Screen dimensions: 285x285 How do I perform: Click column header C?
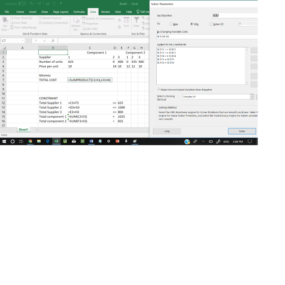90,48
